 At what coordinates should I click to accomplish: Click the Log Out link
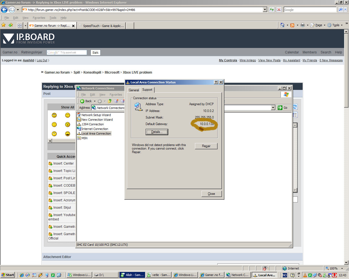click(x=42, y=60)
